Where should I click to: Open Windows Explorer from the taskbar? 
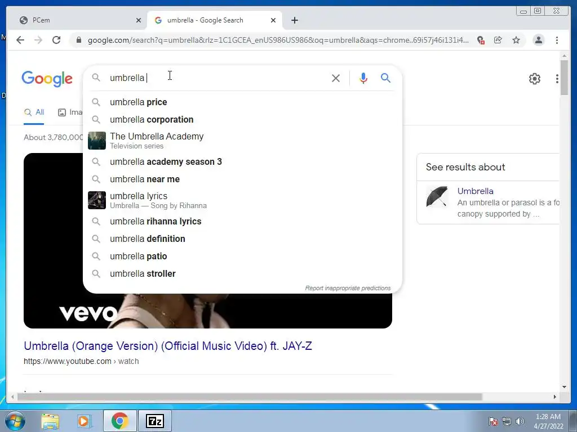pos(50,421)
